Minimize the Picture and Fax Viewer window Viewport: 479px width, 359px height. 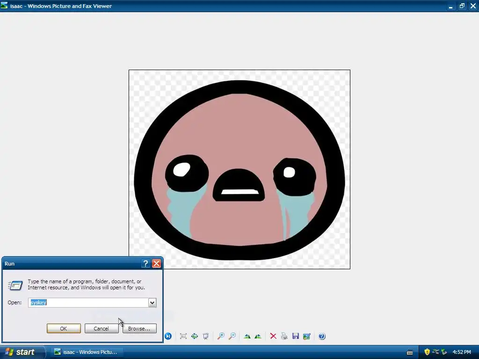pos(450,6)
